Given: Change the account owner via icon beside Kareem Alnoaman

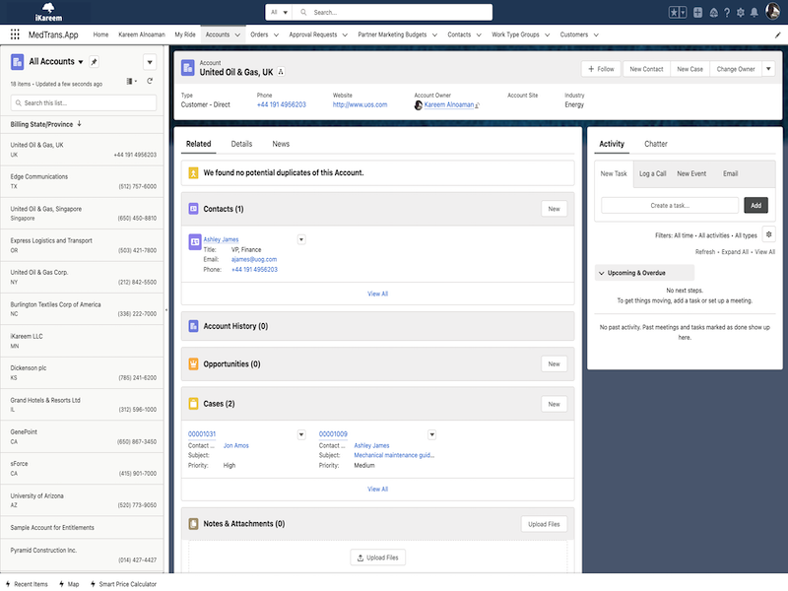Looking at the screenshot, I should click(x=478, y=105).
